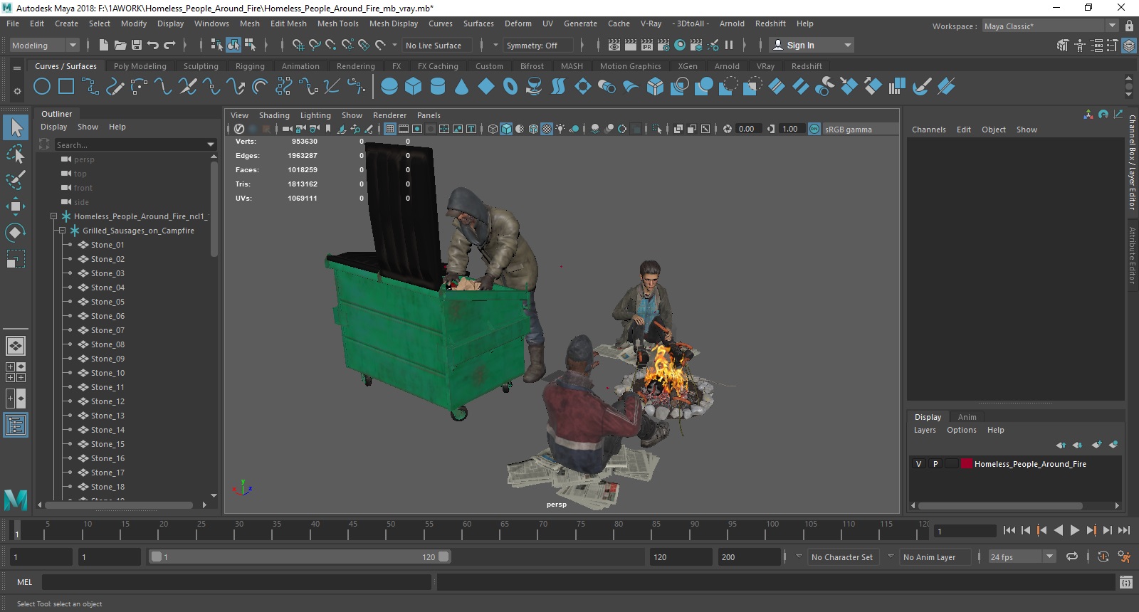Go to the start of playback range

coord(1009,530)
